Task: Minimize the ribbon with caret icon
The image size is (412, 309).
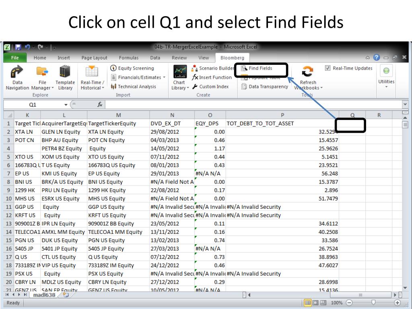Action: point(368,58)
